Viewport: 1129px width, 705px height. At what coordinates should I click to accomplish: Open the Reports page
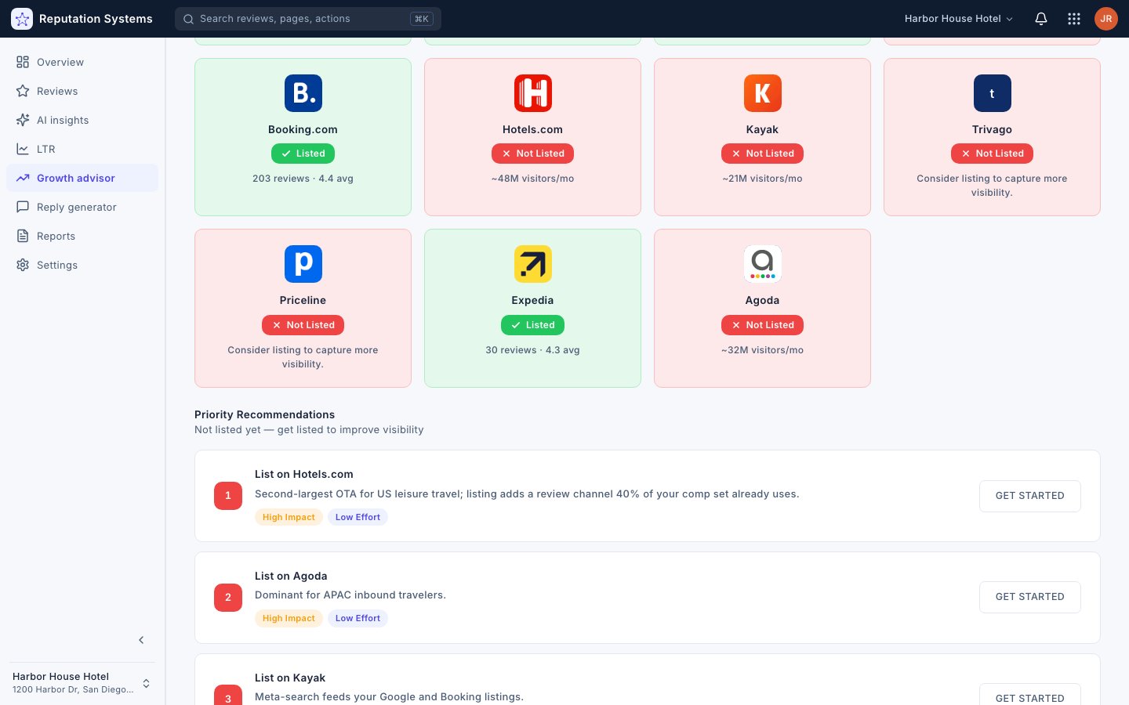pos(82,236)
